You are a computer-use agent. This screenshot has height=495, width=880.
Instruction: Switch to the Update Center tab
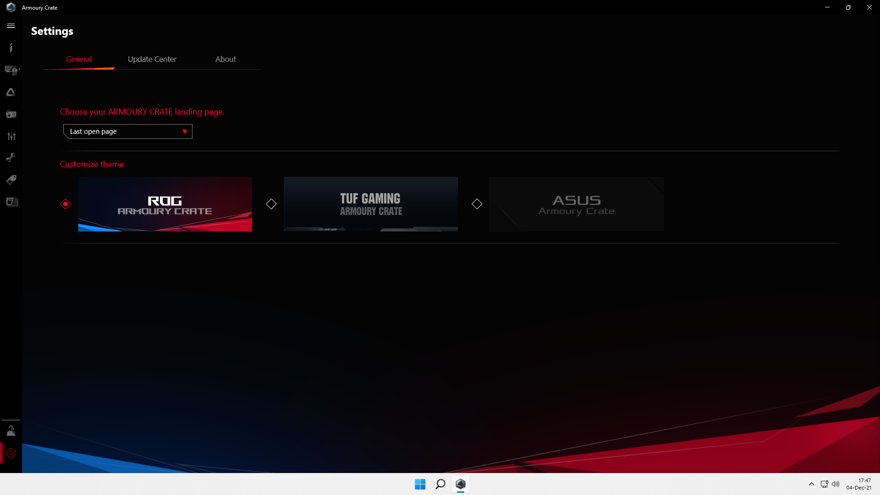point(152,59)
